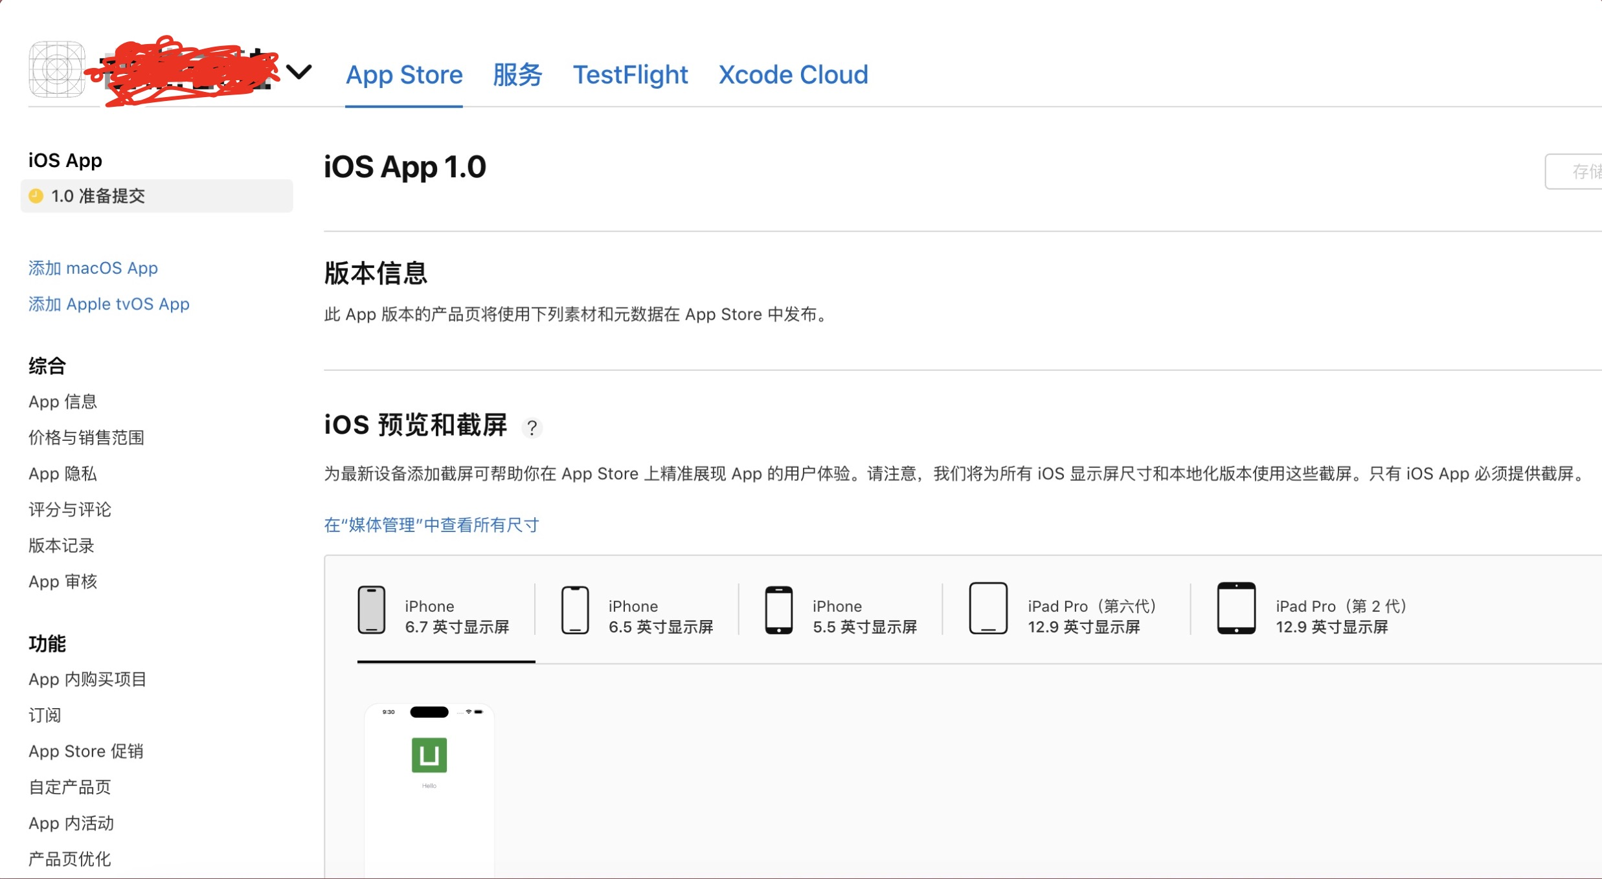This screenshot has width=1602, height=879.
Task: Select the iPhone 5.5 英寸显示屏 device icon
Action: pyautogui.click(x=779, y=609)
